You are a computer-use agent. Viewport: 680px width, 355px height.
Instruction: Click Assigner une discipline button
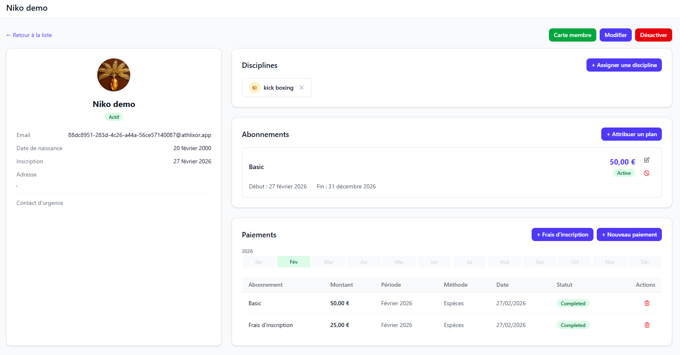tap(624, 65)
